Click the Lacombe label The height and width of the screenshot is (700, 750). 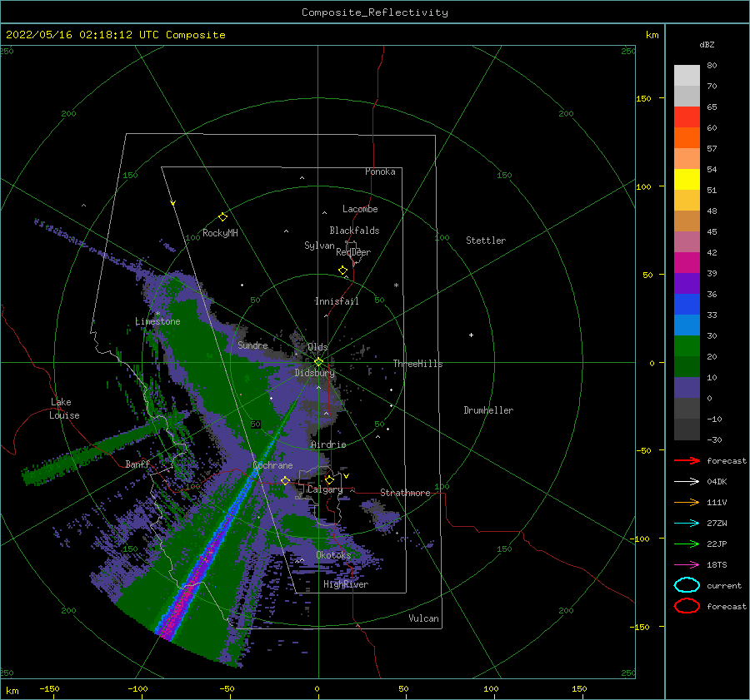360,209
